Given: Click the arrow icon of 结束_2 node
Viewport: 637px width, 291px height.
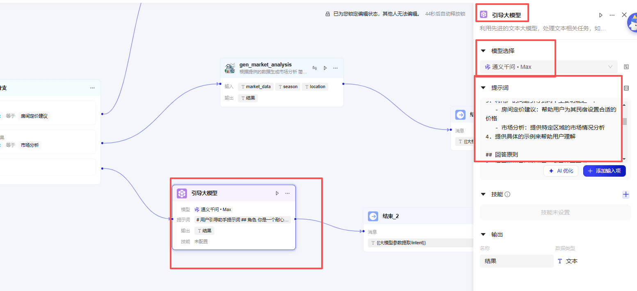Looking at the screenshot, I should [373, 216].
